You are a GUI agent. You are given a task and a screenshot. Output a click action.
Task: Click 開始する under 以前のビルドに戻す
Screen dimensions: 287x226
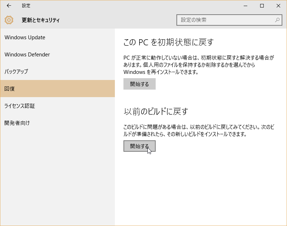click(x=140, y=146)
